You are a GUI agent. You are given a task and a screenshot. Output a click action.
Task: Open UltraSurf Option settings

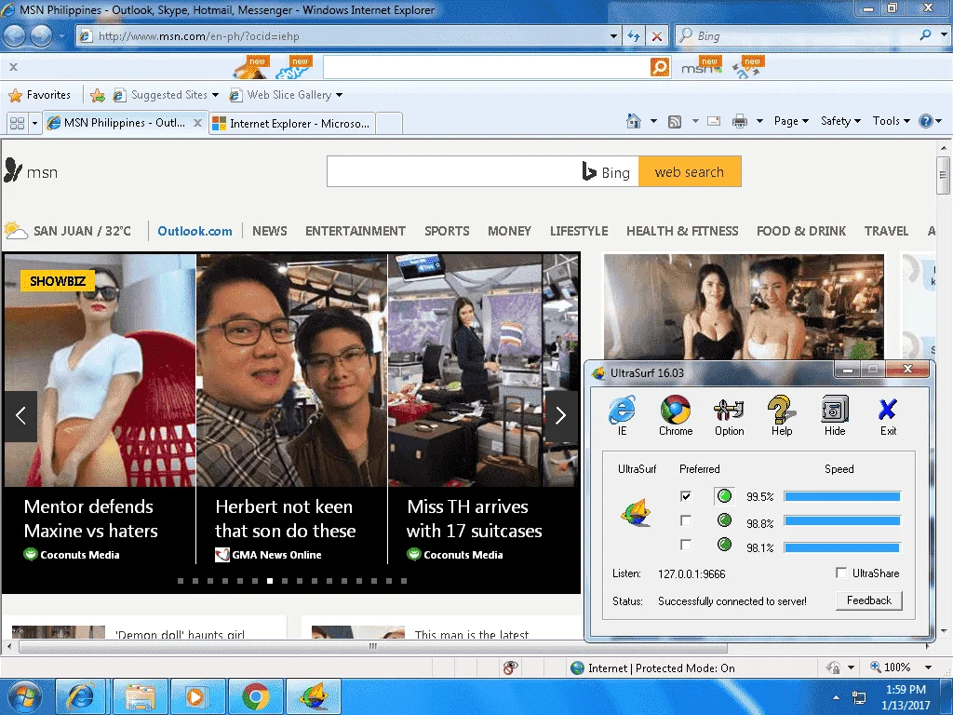729,416
